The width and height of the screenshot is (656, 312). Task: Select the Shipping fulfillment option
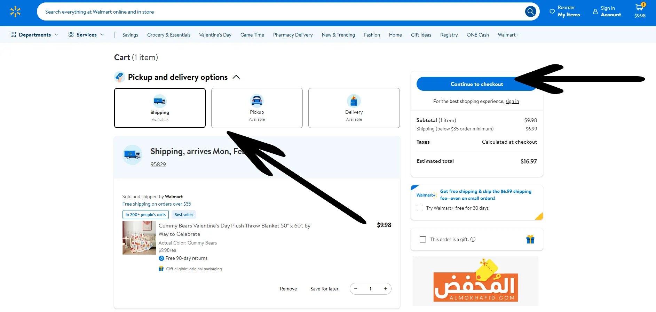point(160,108)
